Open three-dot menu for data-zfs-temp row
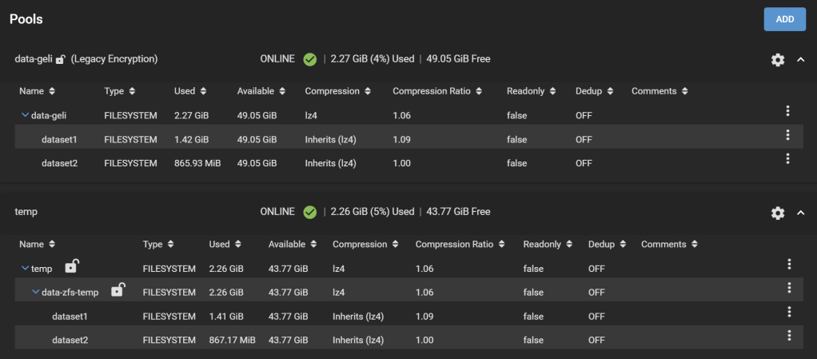Image resolution: width=817 pixels, height=359 pixels. pyautogui.click(x=789, y=288)
